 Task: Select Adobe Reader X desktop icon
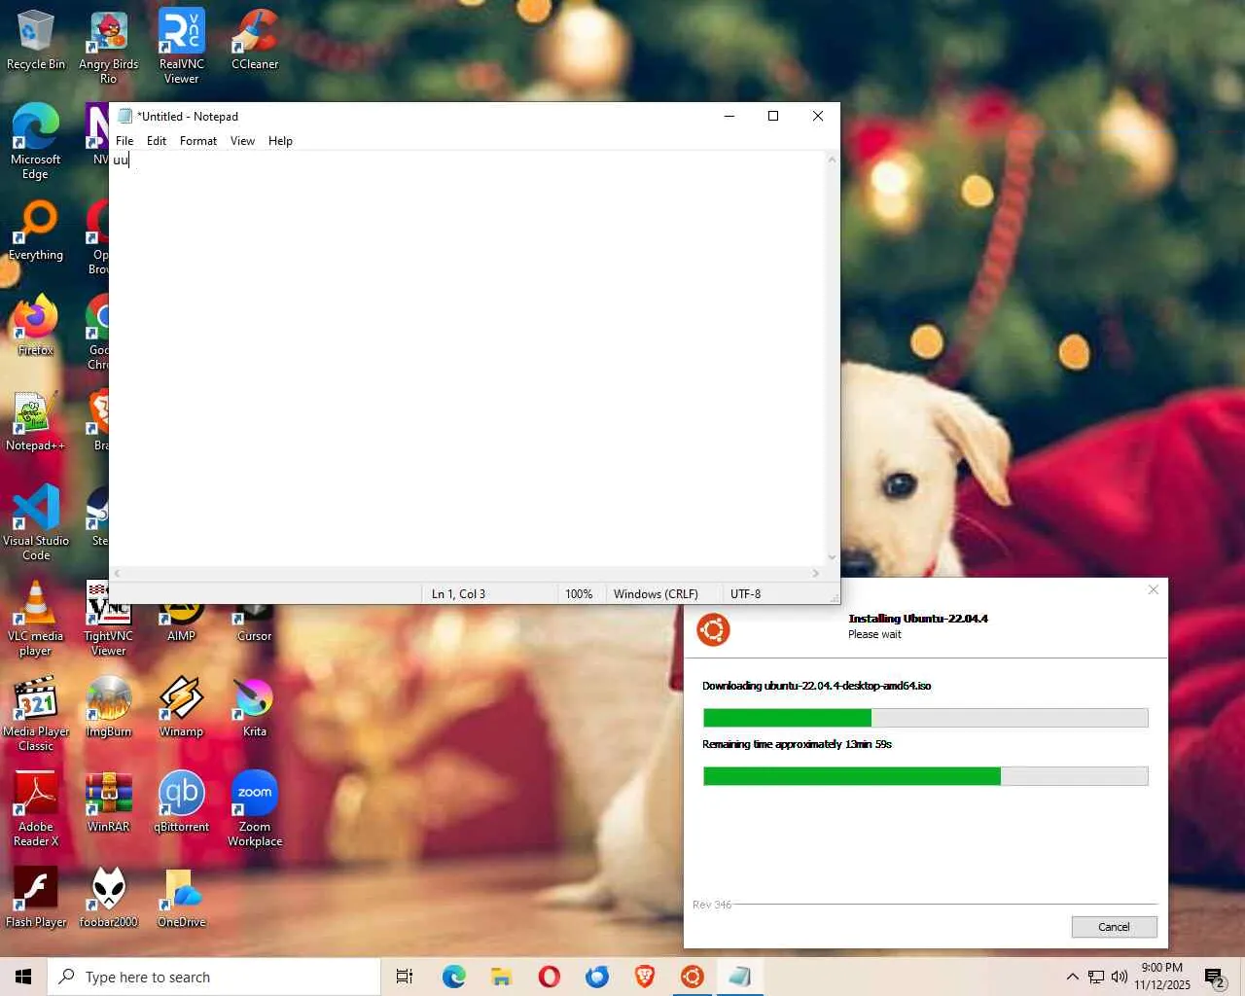point(36,808)
